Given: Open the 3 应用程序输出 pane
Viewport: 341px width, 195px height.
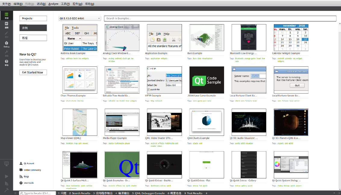Looking at the screenshot, I should 103,193.
